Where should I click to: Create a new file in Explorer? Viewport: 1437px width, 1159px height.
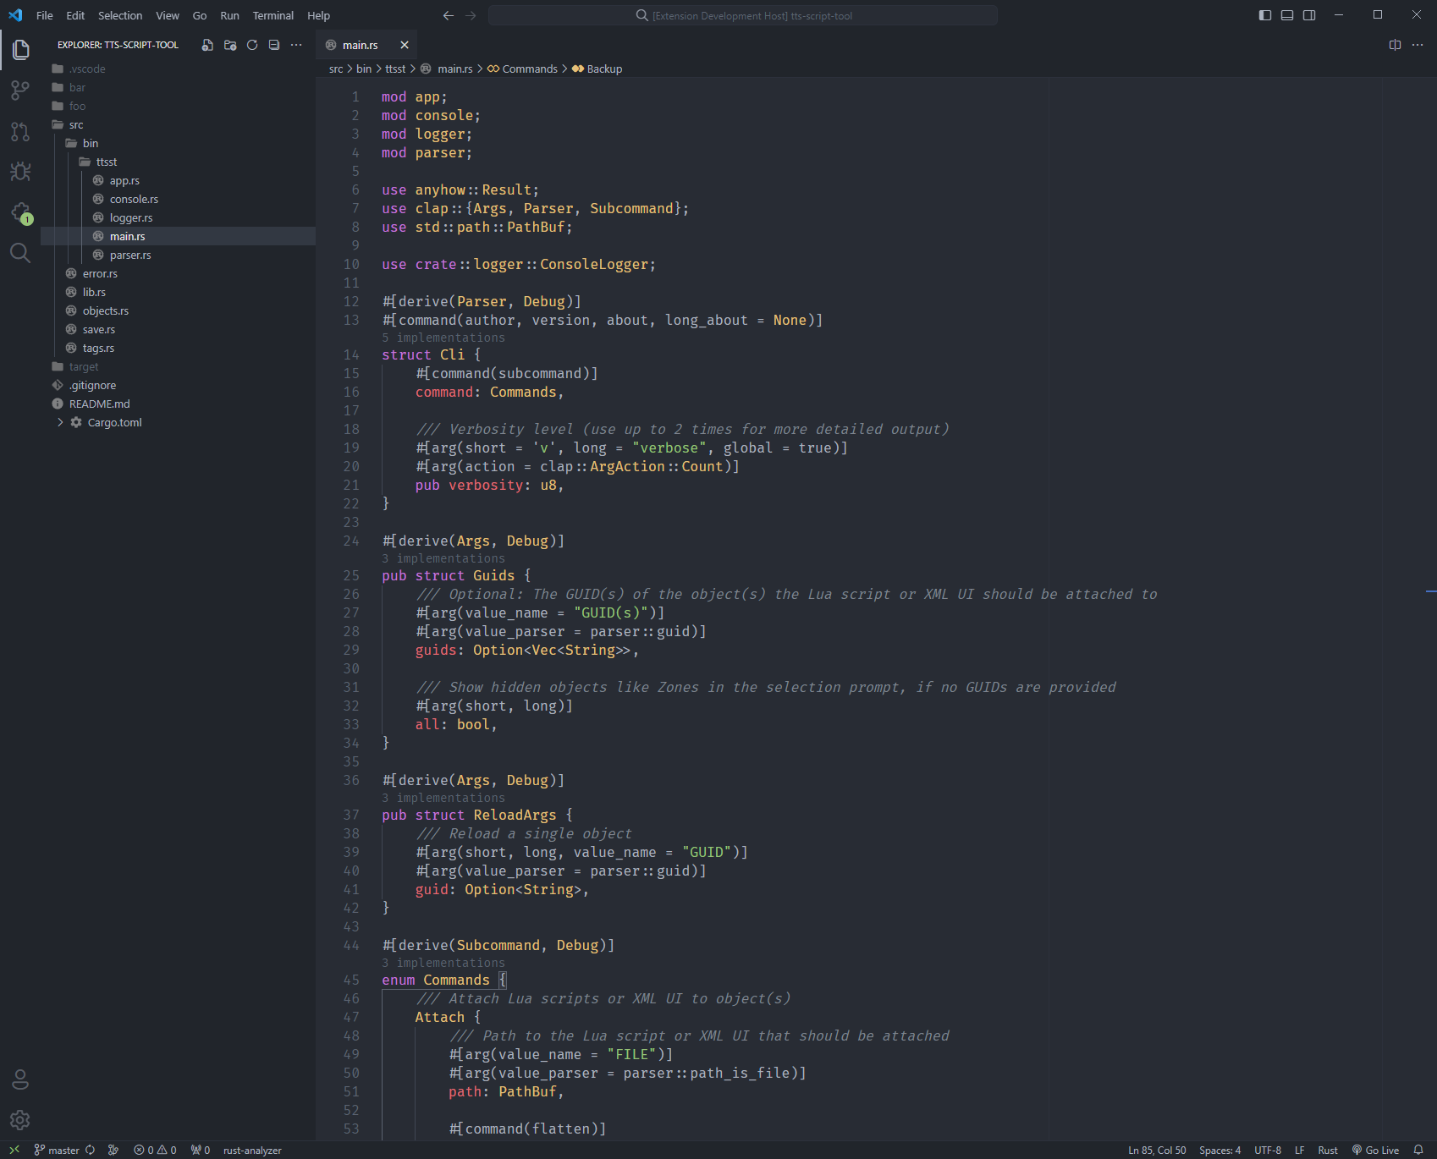click(207, 45)
